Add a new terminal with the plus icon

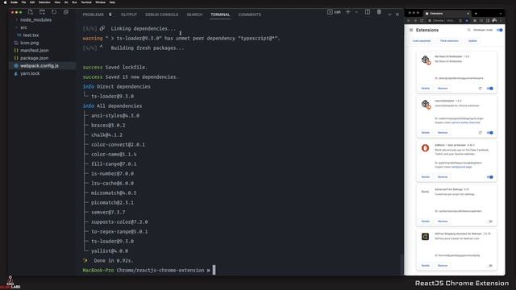347,12
